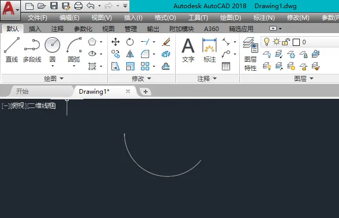Undo the last action

click(91, 6)
